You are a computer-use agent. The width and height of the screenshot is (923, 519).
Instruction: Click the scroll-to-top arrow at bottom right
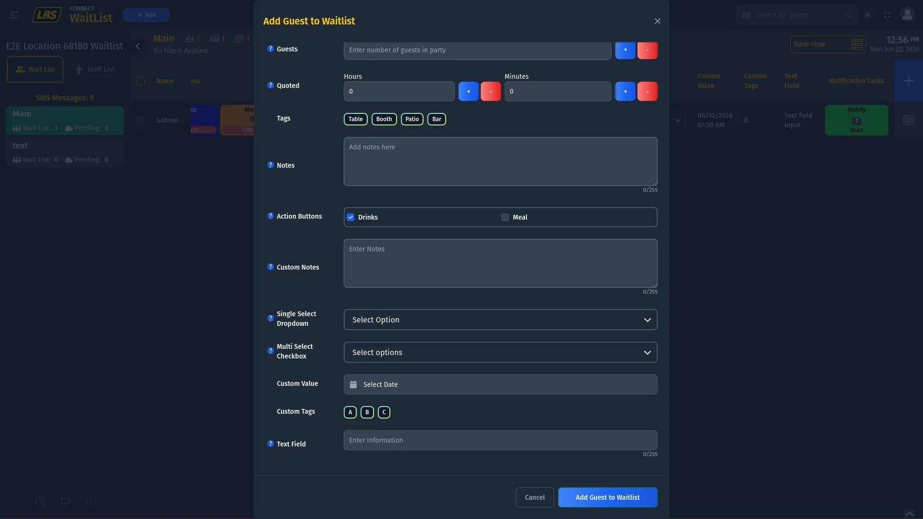(909, 513)
